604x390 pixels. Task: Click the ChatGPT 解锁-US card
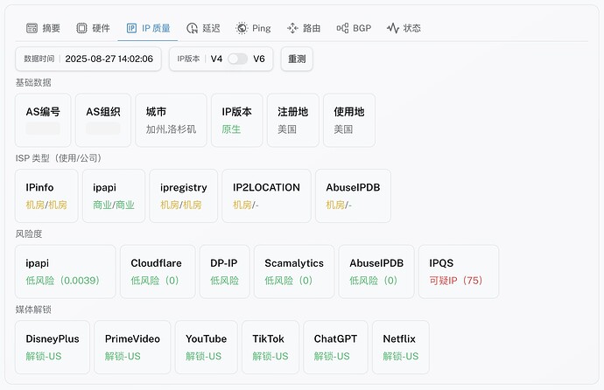[335, 347]
